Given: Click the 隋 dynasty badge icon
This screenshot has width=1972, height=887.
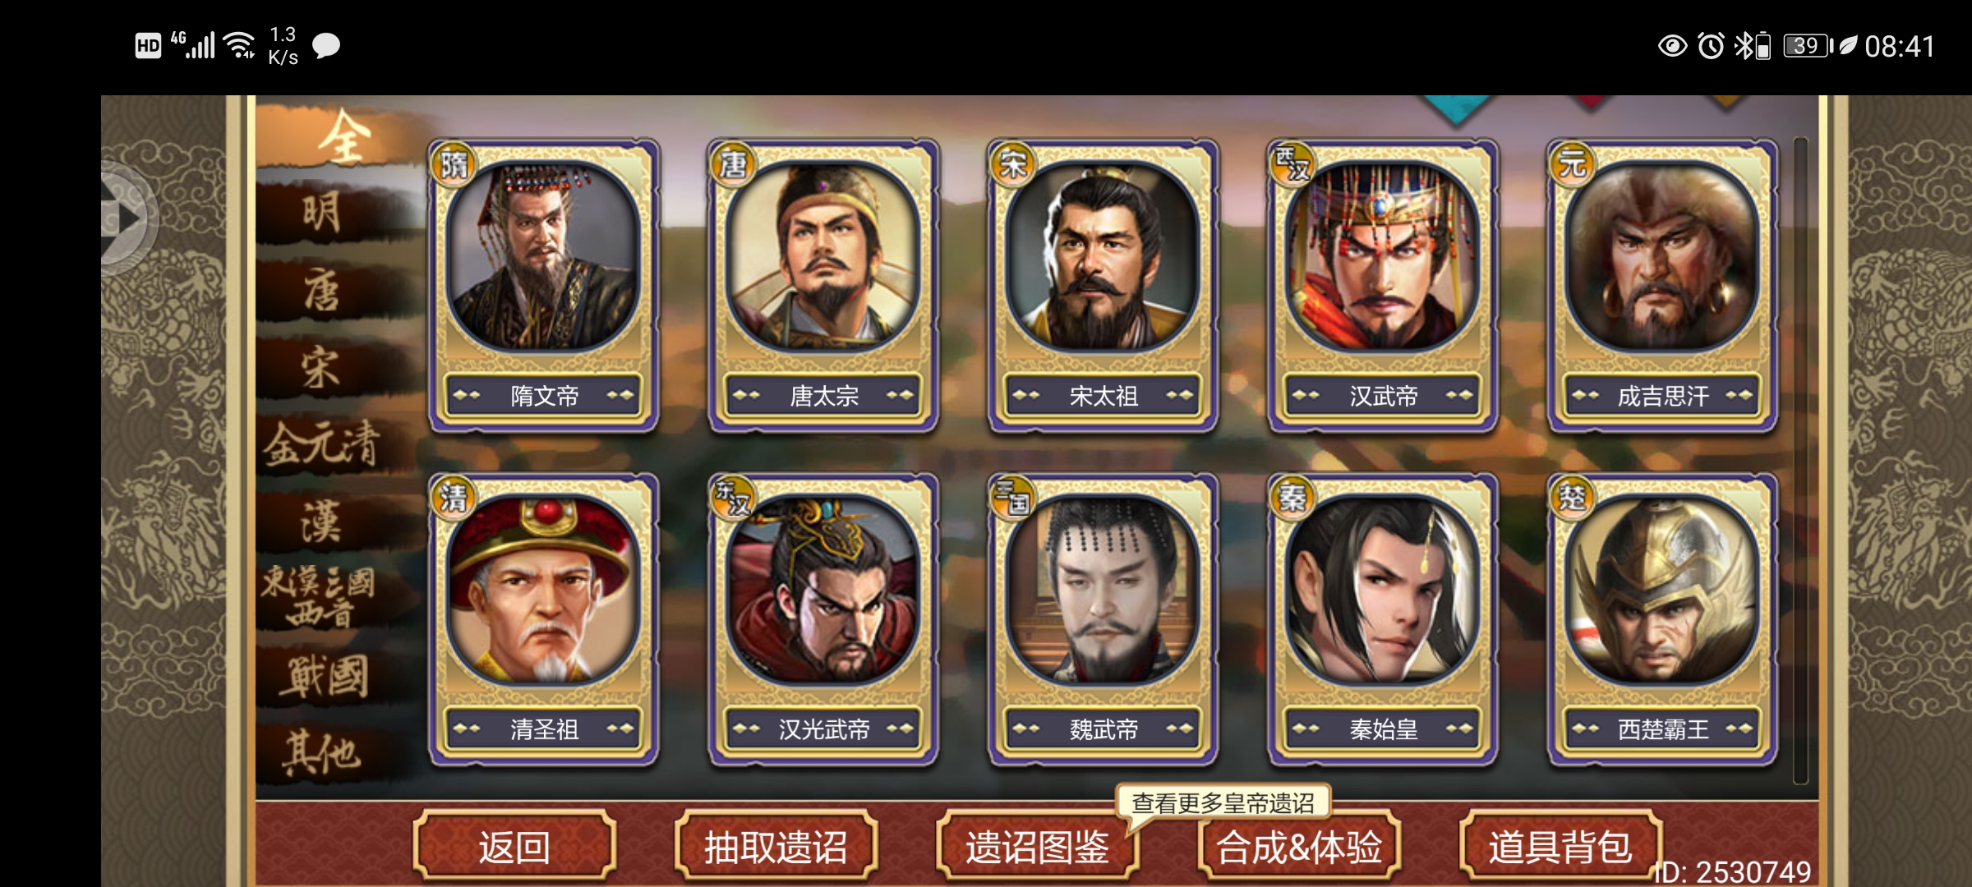Looking at the screenshot, I should [x=454, y=164].
